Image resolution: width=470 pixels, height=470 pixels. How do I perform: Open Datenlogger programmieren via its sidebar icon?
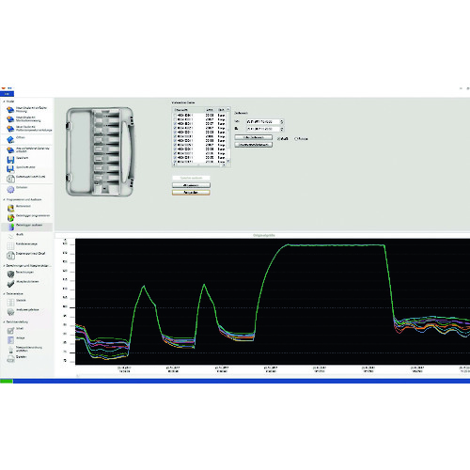(x=10, y=217)
